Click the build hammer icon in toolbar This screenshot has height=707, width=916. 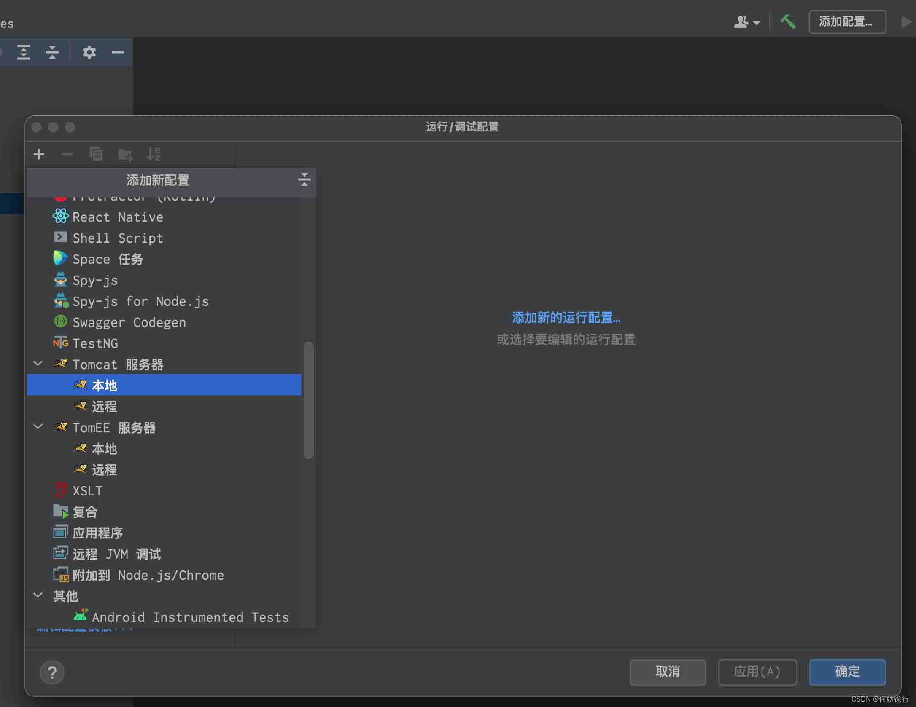[787, 21]
